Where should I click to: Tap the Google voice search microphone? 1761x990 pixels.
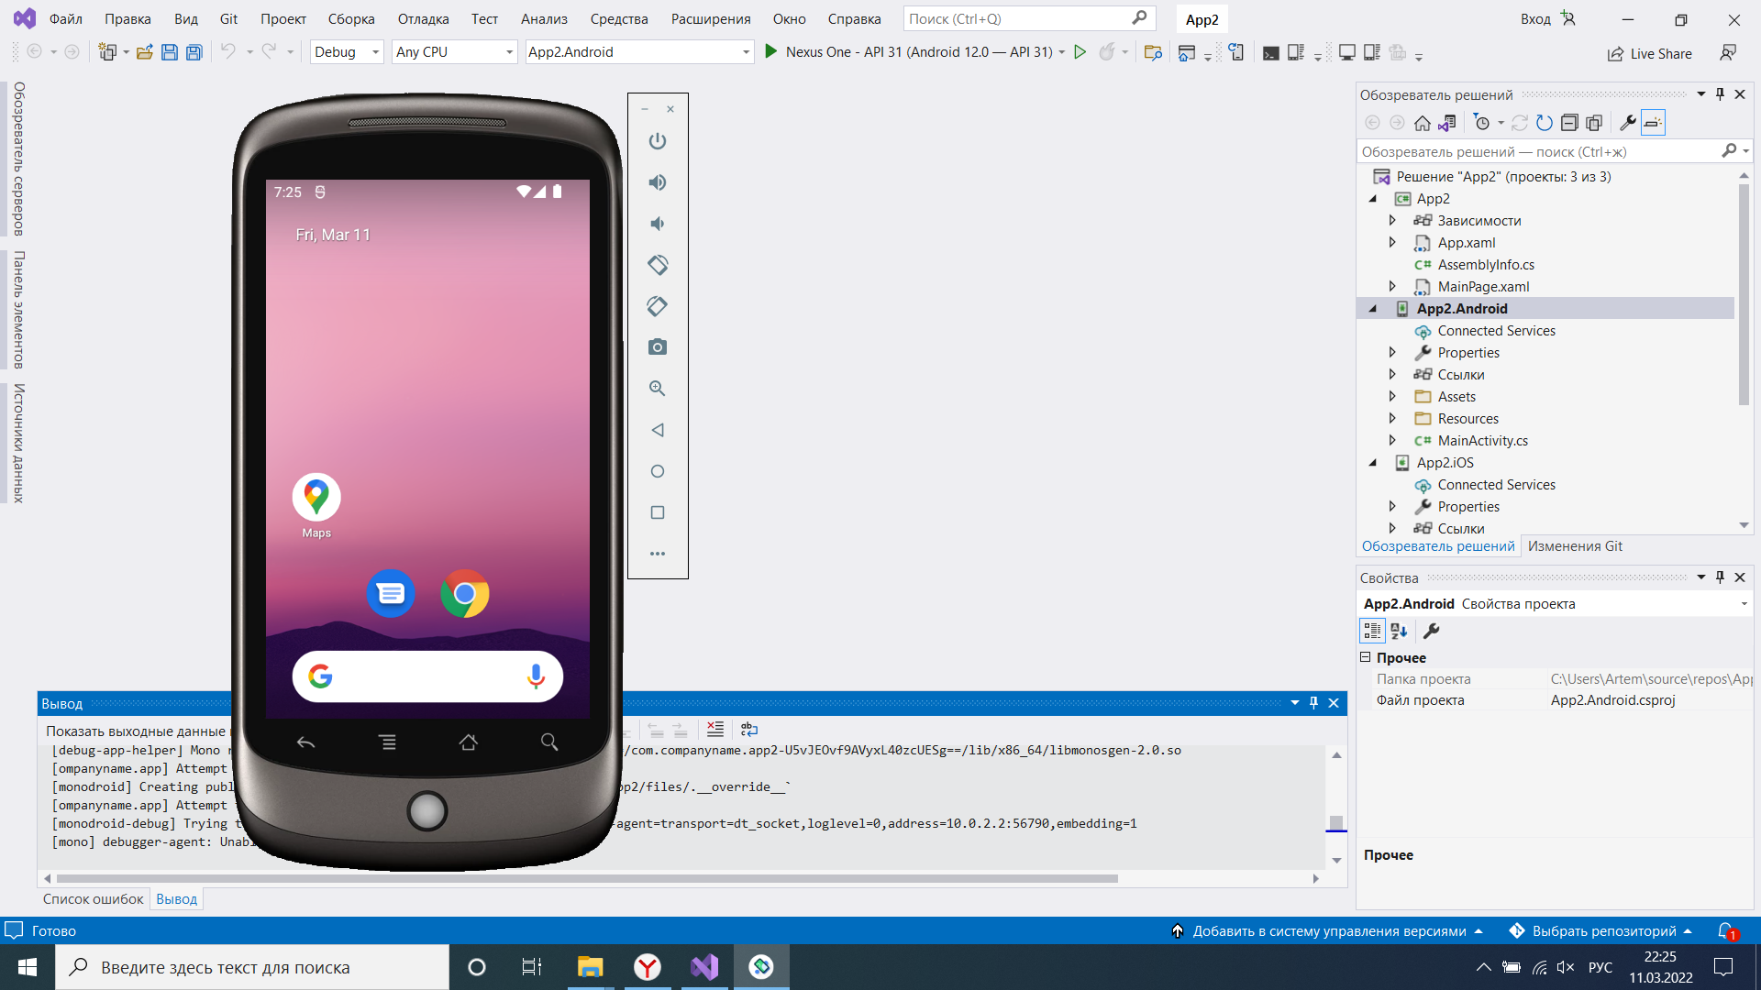point(536,676)
